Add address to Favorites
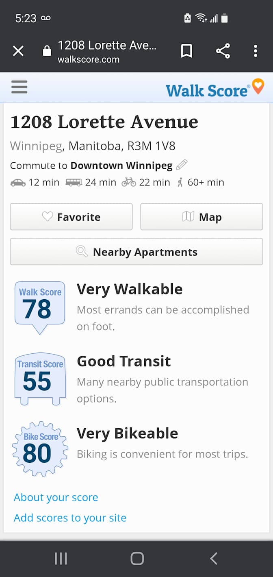Screen dimensions: 273x577 pyautogui.click(x=71, y=217)
